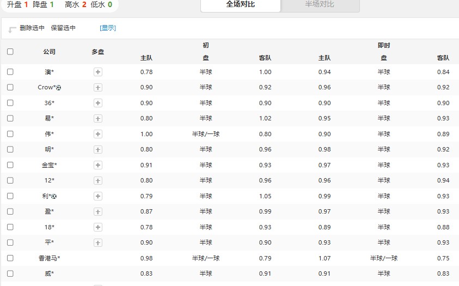This screenshot has width=459, height=286.
Task: Click 删除选中 to delete selected
Action: click(x=32, y=28)
